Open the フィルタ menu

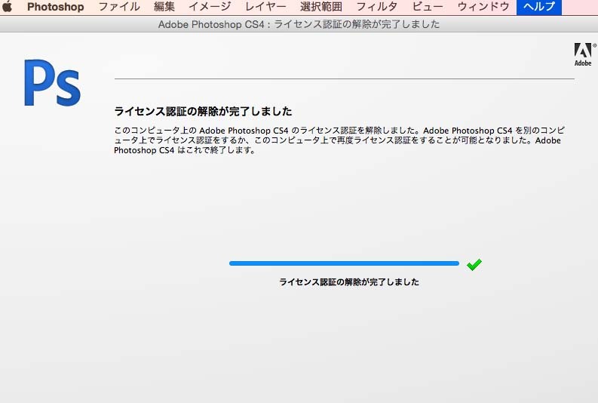377,7
